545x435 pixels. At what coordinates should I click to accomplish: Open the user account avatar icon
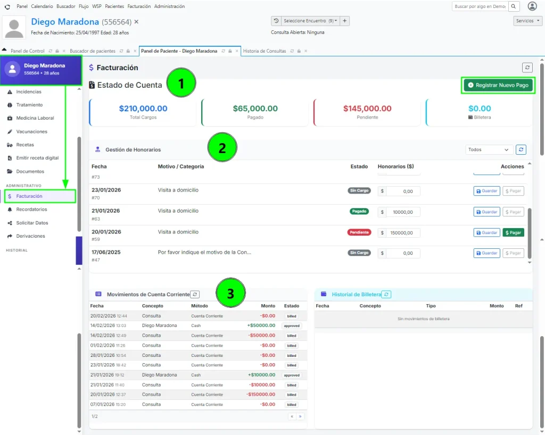pos(532,6)
